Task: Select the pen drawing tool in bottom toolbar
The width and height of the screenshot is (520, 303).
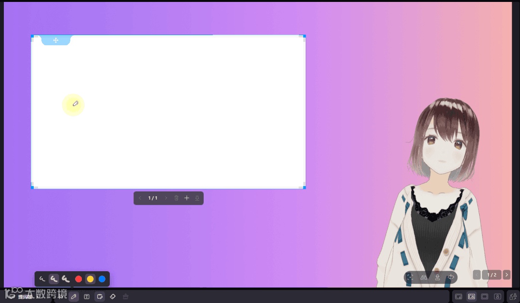Action: click(x=74, y=296)
